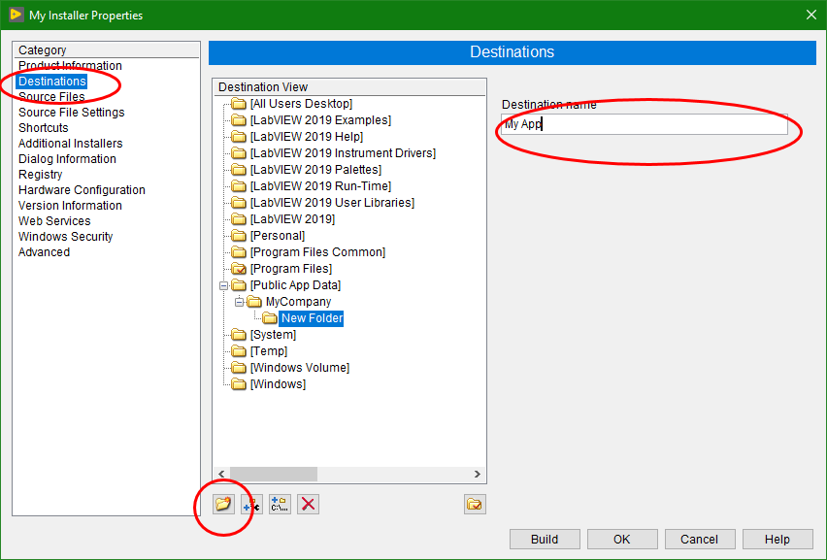Select the Advanced category
The image size is (827, 560).
pos(44,252)
